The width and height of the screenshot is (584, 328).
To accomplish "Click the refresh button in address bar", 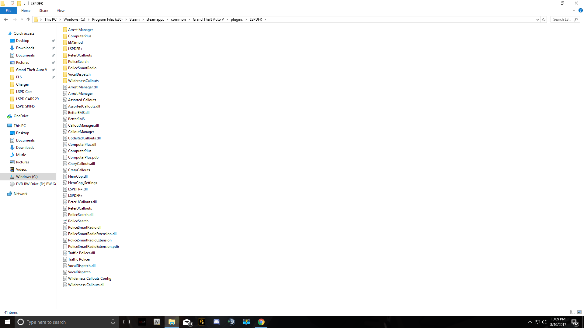I will 544,19.
